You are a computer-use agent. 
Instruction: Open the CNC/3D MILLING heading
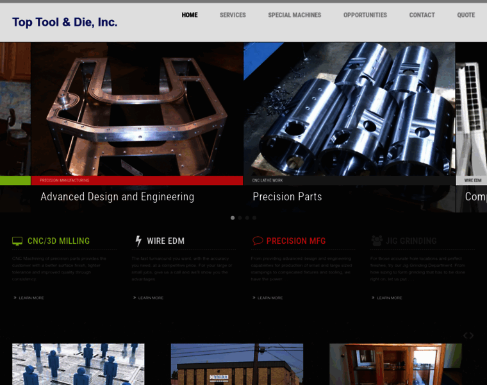pyautogui.click(x=58, y=241)
